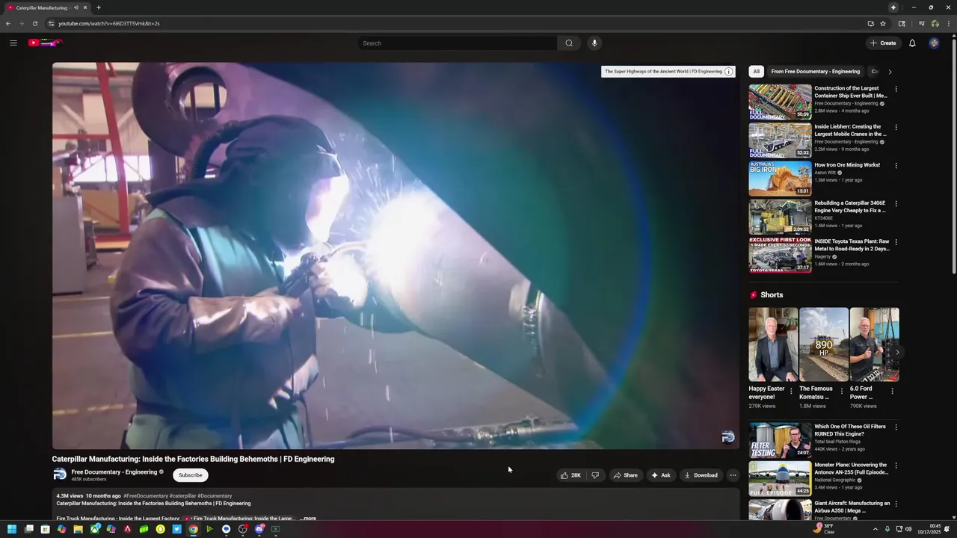This screenshot has width=957, height=538.
Task: Click the #FreeDocumentary hashtag
Action: [x=146, y=496]
